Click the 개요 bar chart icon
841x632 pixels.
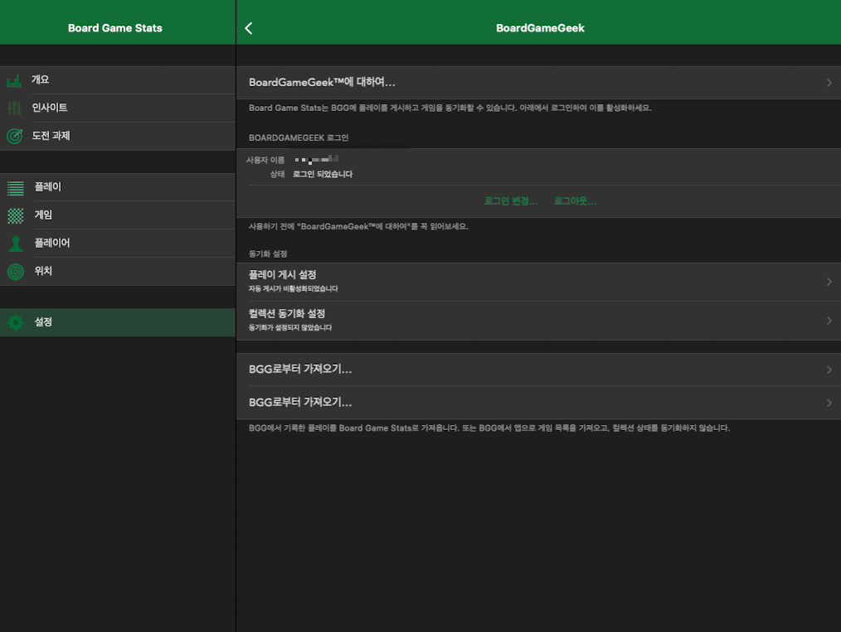pos(14,81)
